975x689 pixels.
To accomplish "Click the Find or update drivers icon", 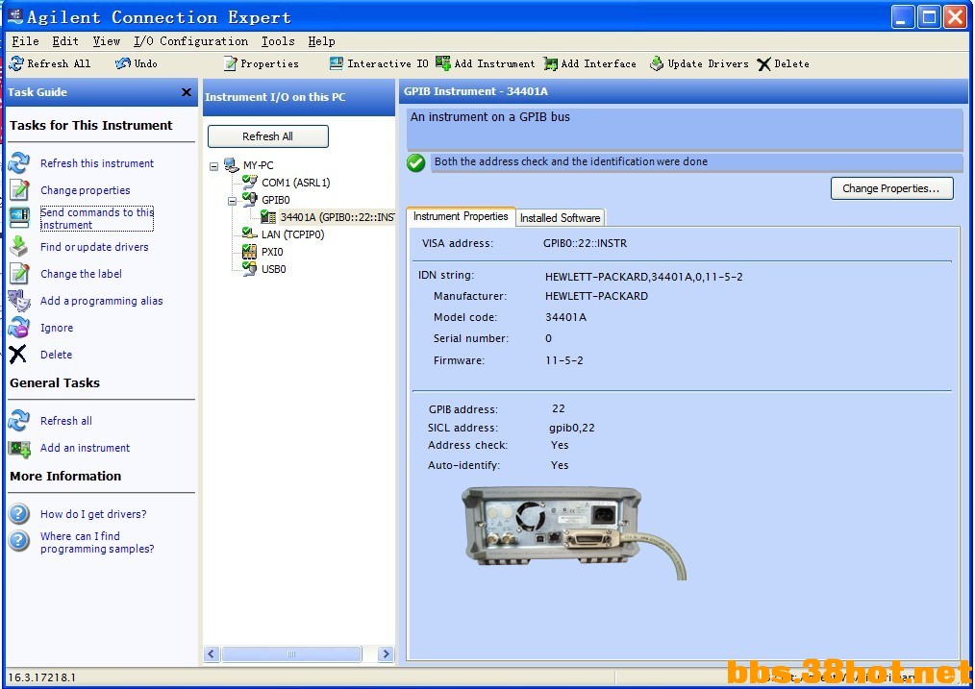I will 19,246.
